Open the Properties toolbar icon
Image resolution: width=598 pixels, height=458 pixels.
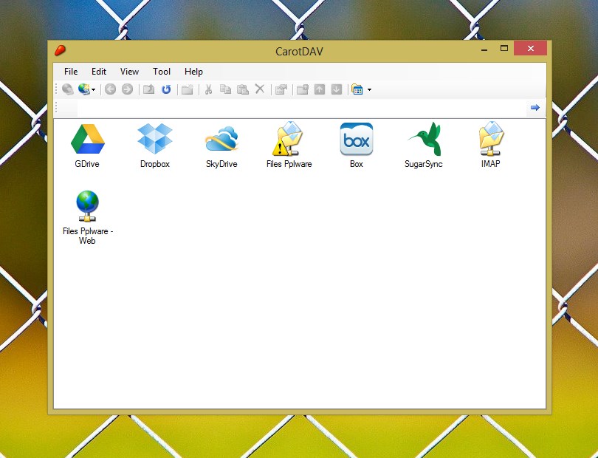(281, 89)
